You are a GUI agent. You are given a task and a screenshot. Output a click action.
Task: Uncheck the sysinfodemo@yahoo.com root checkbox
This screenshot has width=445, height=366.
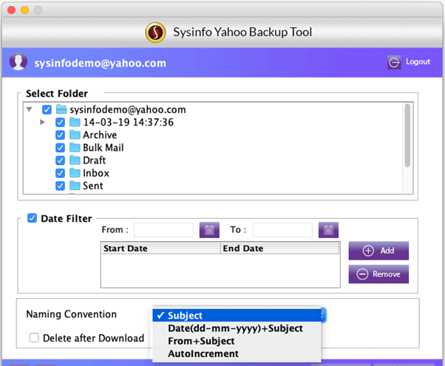[47, 109]
